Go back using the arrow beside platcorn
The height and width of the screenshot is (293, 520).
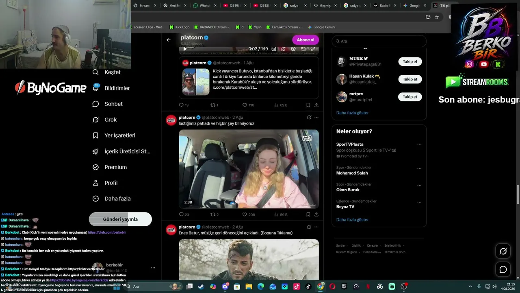click(x=169, y=40)
